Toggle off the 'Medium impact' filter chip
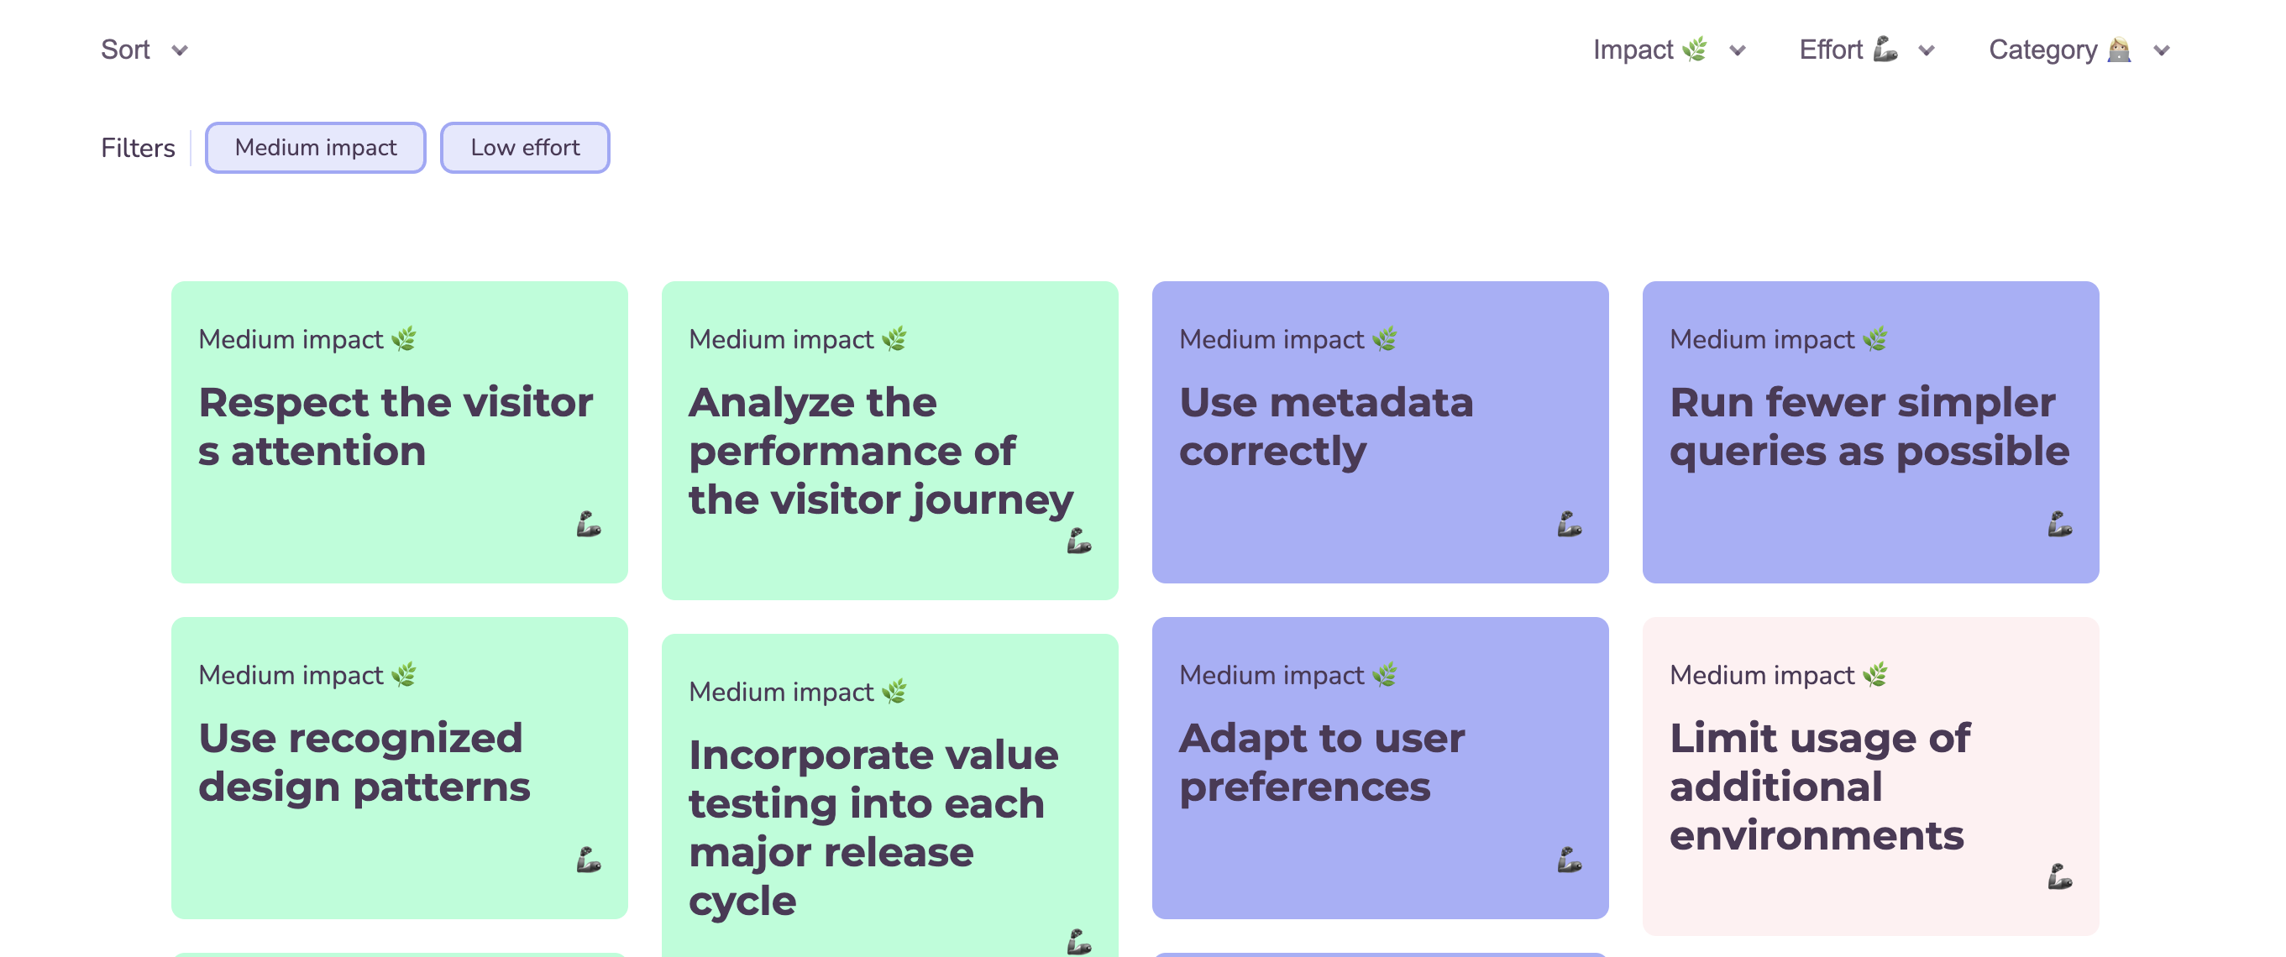2286x957 pixels. (x=315, y=147)
